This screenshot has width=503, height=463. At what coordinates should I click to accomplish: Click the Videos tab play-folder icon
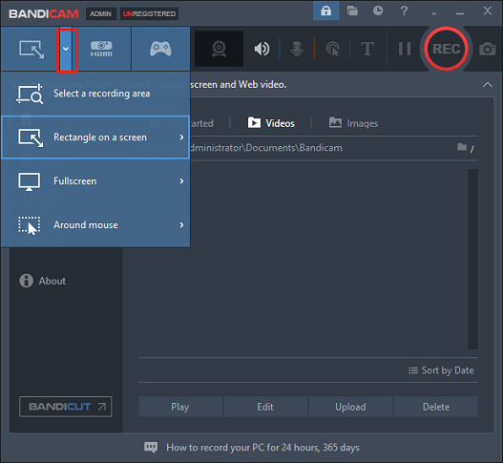pos(254,122)
